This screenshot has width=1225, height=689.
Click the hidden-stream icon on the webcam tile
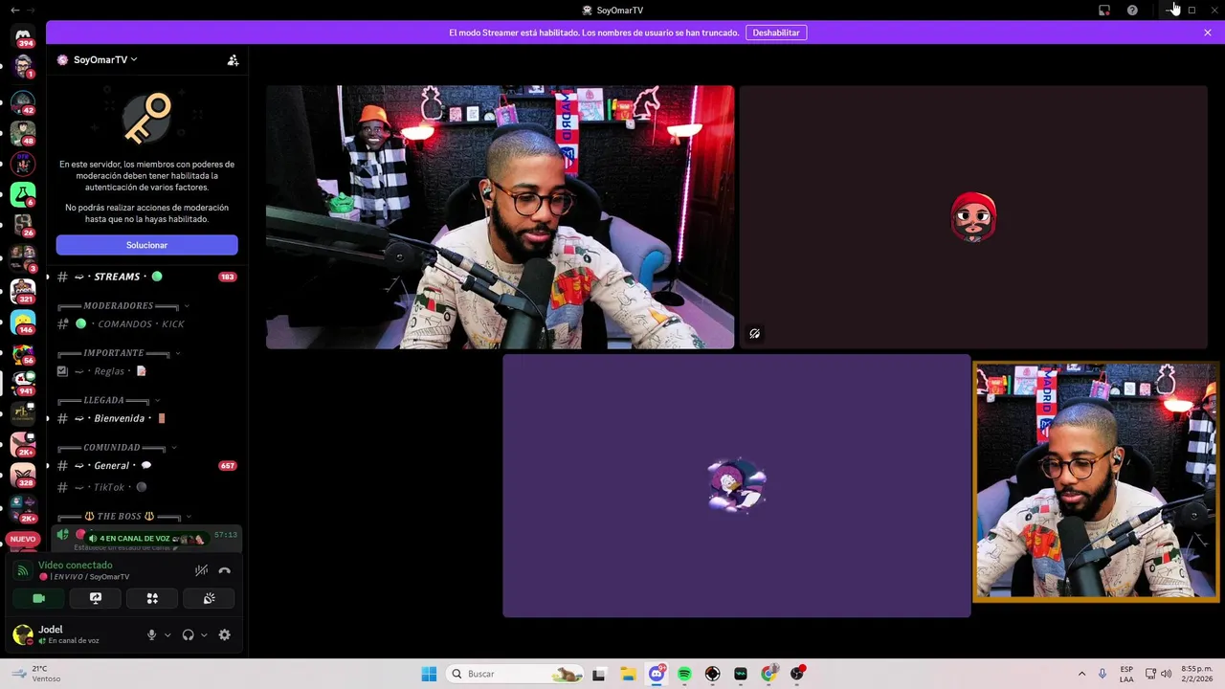(x=755, y=334)
